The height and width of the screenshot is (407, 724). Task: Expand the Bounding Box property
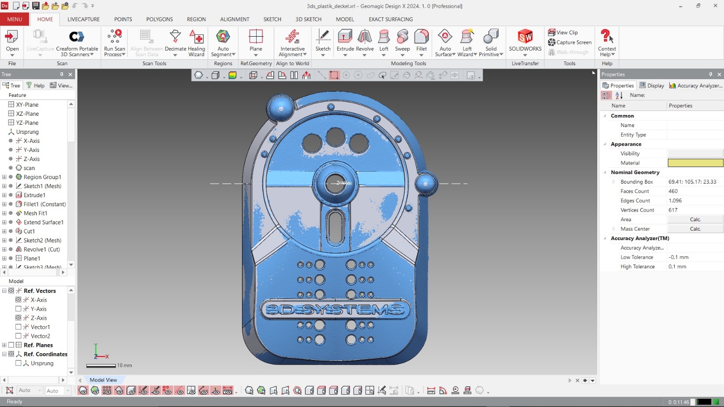(614, 182)
